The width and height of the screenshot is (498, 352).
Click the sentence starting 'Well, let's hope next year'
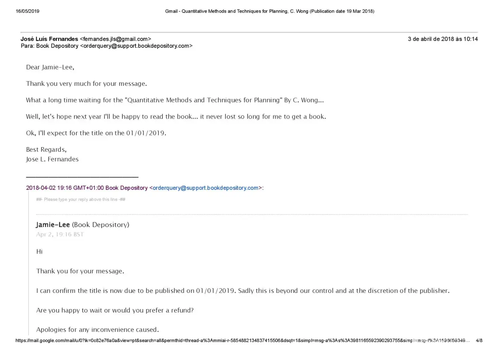pyautogui.click(x=176, y=117)
